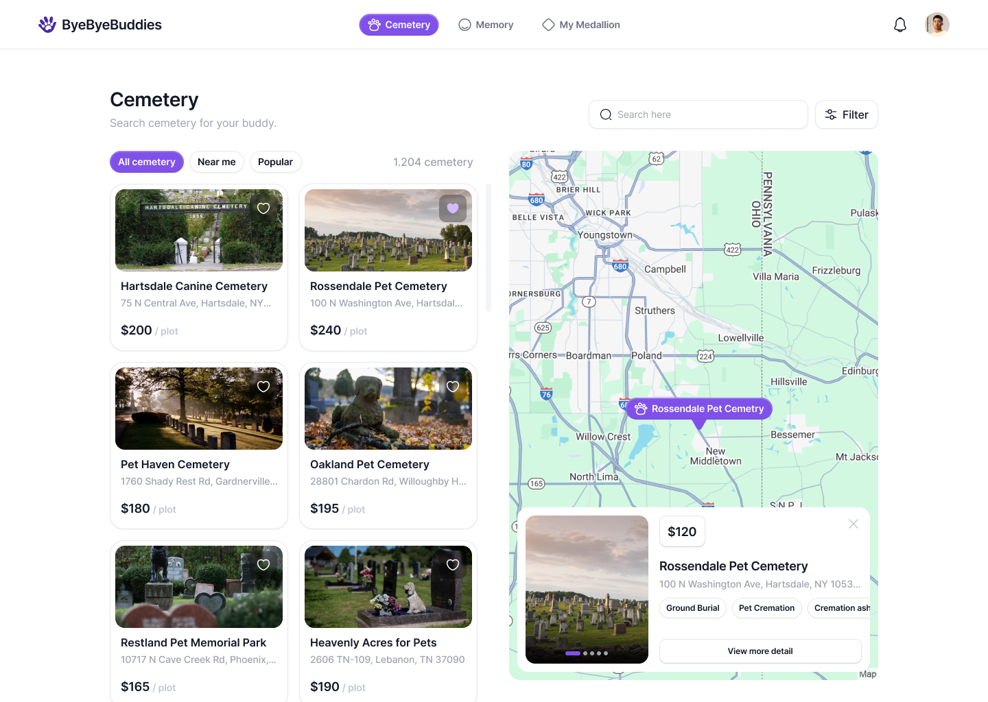Favorite Restland Pet Memorial Park heart

263,565
